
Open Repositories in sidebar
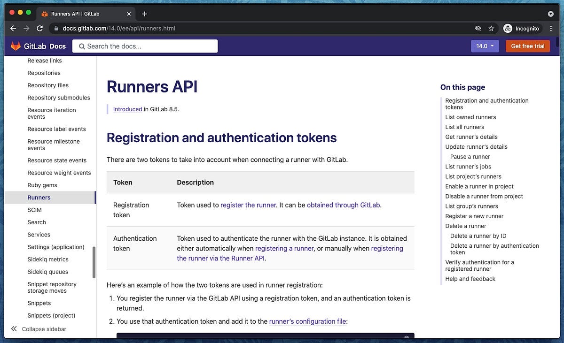(44, 73)
